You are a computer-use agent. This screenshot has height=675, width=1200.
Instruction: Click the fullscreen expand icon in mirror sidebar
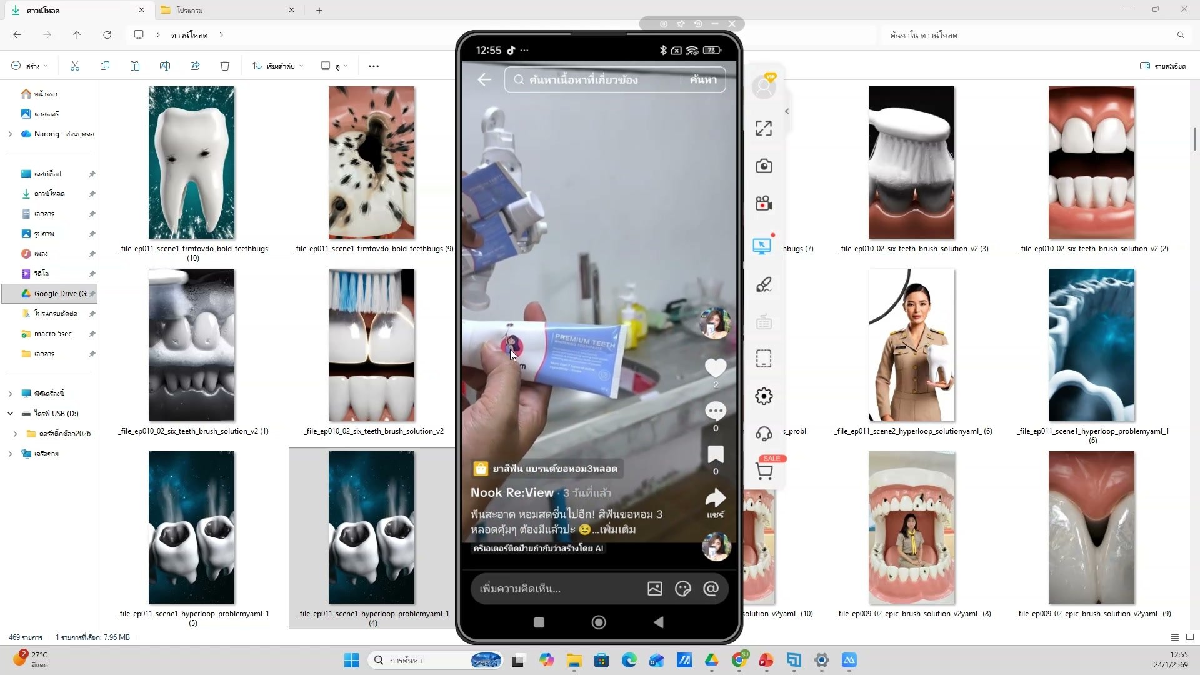pos(763,128)
